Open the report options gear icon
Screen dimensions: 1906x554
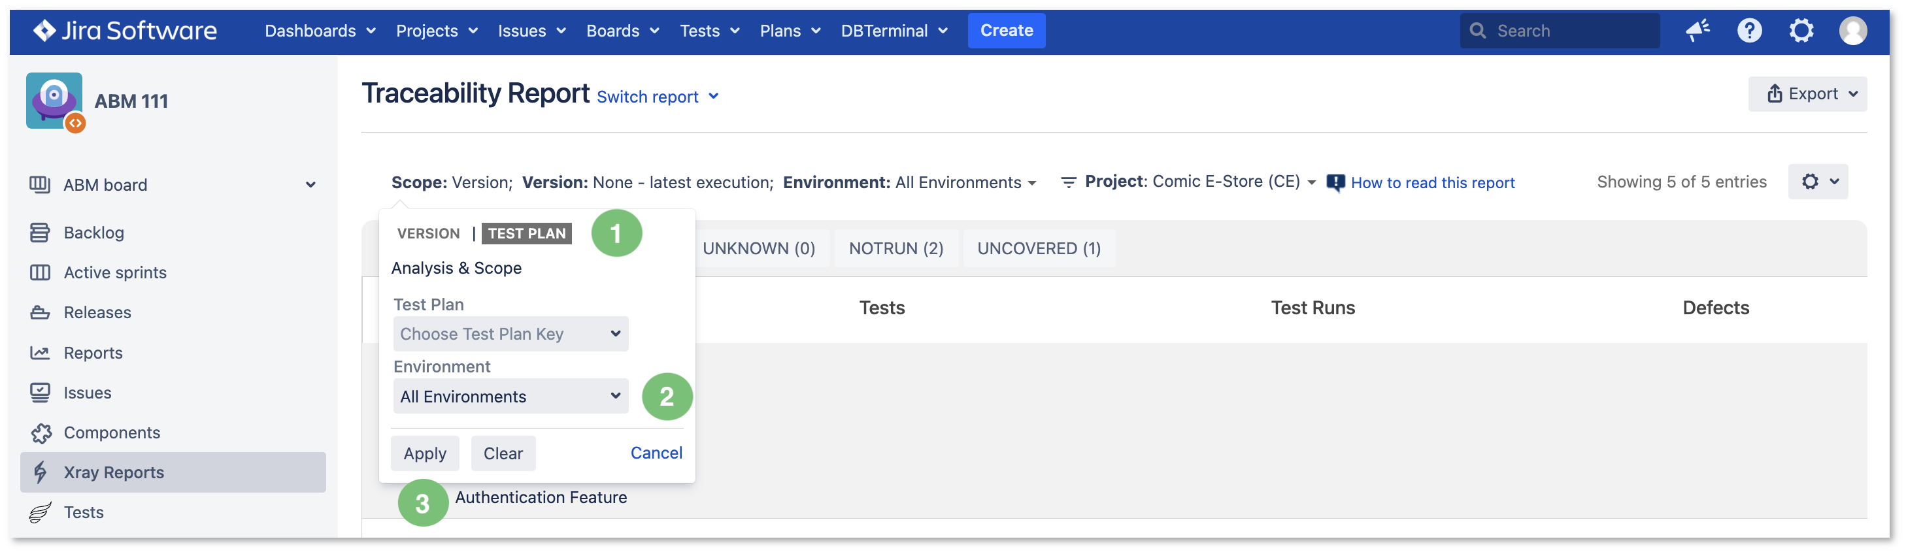[x=1810, y=181]
